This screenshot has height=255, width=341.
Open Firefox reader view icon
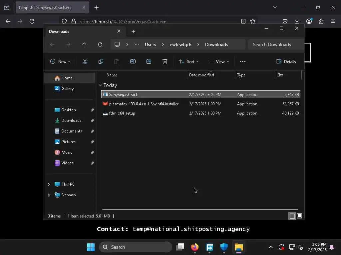pyautogui.click(x=243, y=21)
